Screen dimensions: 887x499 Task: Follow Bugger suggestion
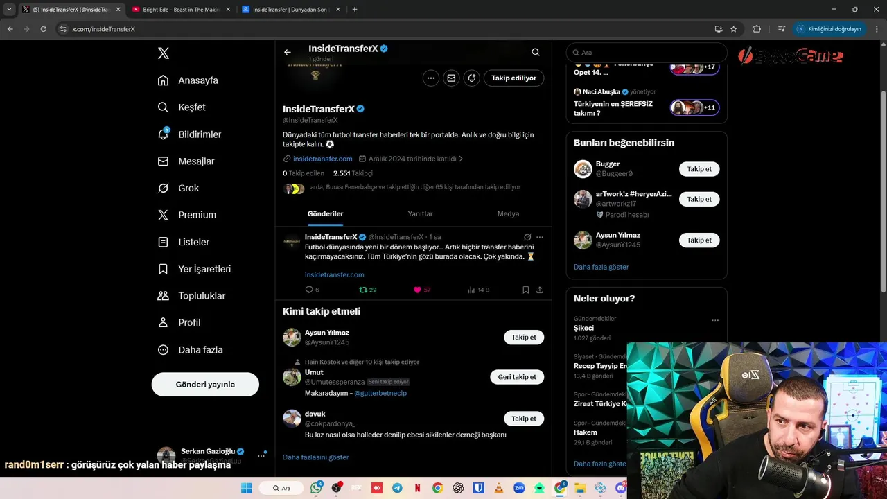699,169
